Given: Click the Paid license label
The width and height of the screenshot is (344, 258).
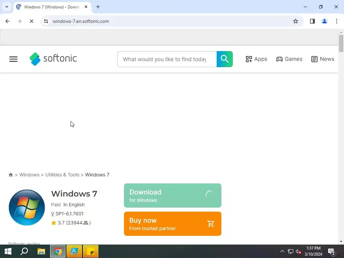Looking at the screenshot, I should [56, 205].
